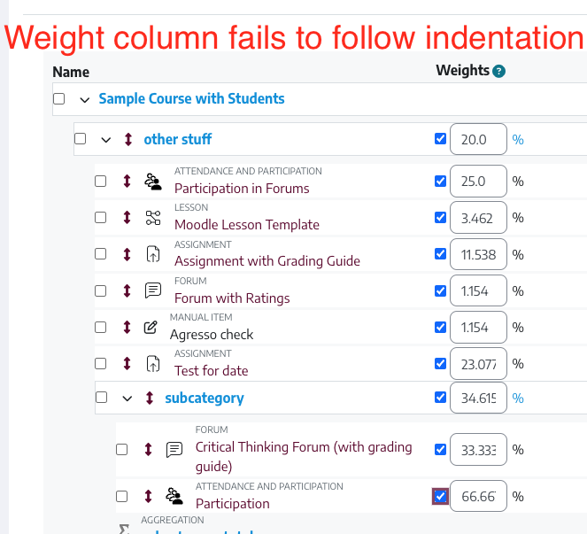The image size is (587, 534).
Task: Click the Weights help question mark icon
Action: [x=498, y=71]
